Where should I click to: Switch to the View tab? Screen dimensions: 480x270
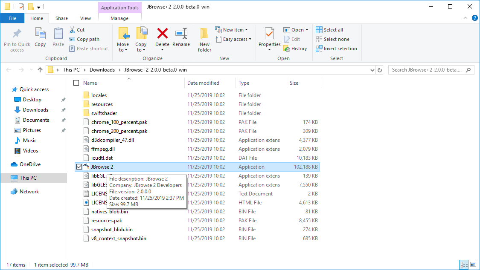(85, 18)
